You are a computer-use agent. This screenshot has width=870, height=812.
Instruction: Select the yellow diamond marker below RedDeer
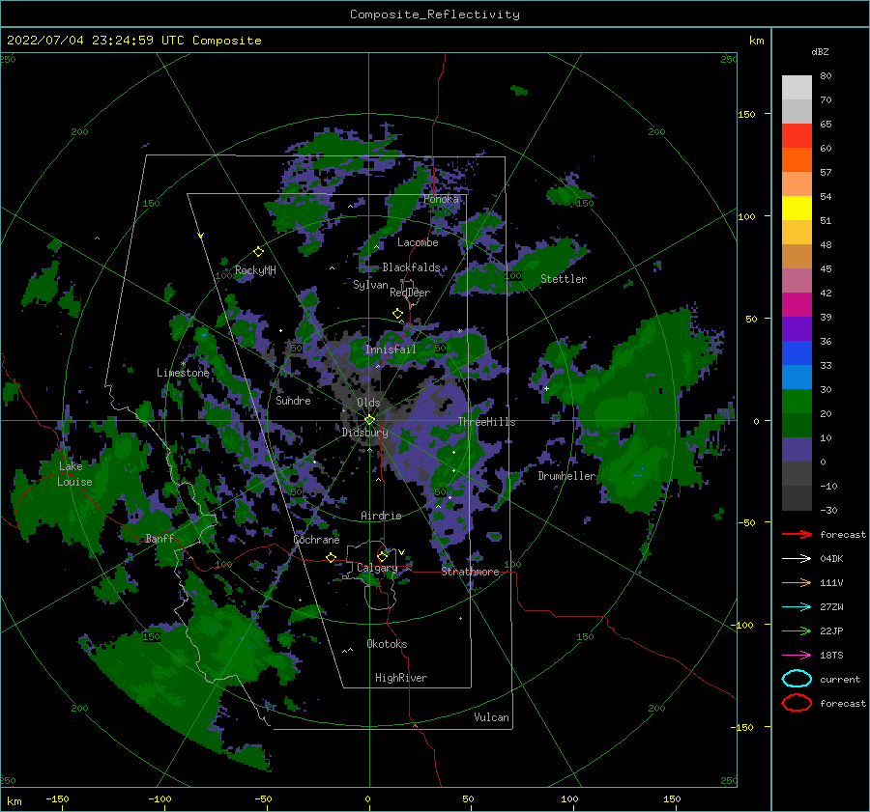398,314
